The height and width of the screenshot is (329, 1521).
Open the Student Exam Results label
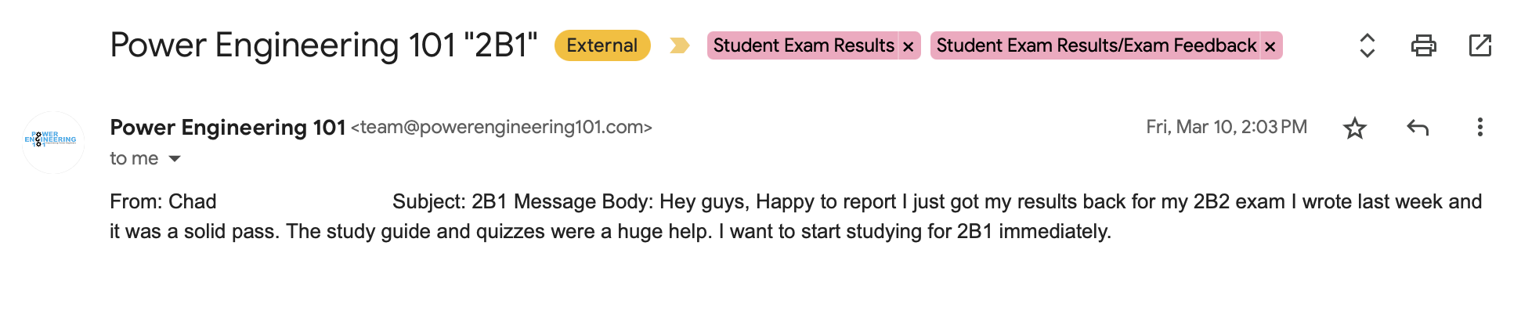803,45
